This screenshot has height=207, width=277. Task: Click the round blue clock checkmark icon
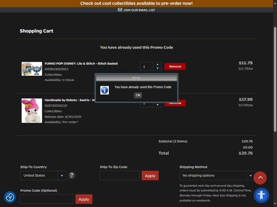tap(10, 197)
